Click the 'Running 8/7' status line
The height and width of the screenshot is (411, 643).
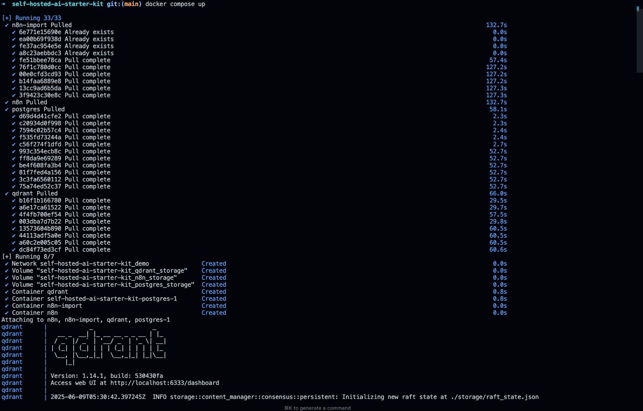point(28,257)
